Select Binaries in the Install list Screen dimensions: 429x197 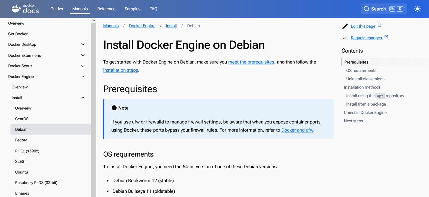coord(22,193)
